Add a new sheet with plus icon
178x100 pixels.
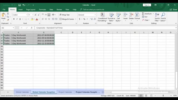[103, 92]
